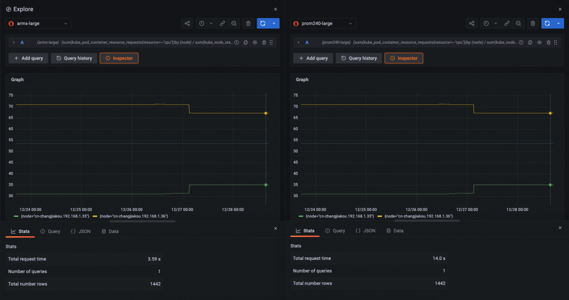Run the query with the right pane blue refresh button

[x=547, y=24]
